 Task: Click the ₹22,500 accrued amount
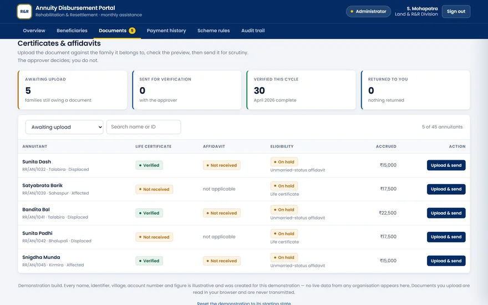pos(388,213)
